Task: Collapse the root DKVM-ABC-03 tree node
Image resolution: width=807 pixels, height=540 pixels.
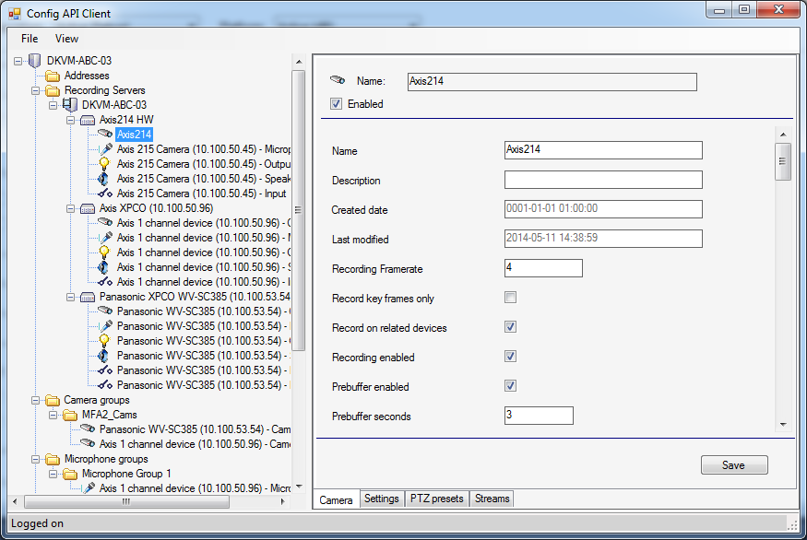Action: 18,61
